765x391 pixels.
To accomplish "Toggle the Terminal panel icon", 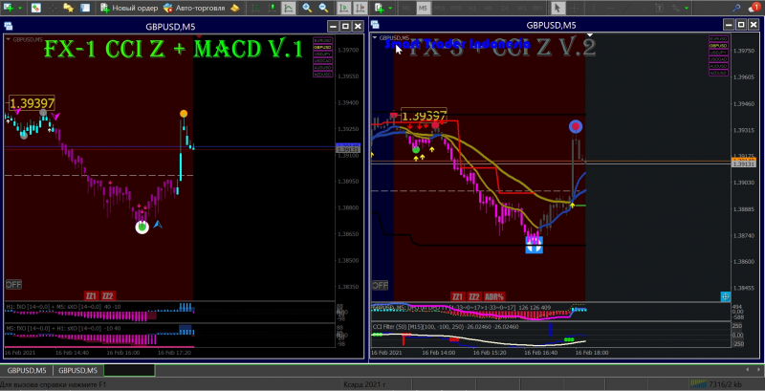I will [85, 8].
